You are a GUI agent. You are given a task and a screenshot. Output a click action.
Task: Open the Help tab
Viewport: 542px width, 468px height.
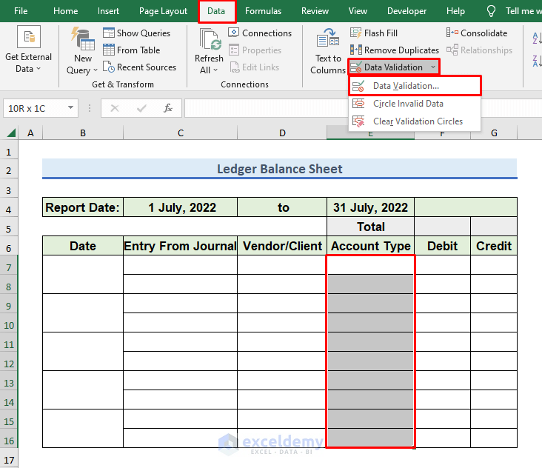(x=455, y=11)
